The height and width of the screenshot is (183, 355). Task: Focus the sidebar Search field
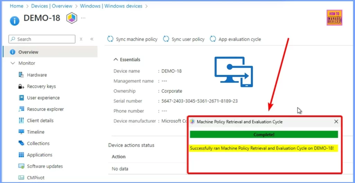(x=42, y=39)
